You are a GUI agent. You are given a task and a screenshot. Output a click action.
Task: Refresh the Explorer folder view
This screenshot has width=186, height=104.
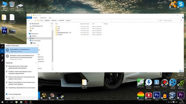coord(161,21)
